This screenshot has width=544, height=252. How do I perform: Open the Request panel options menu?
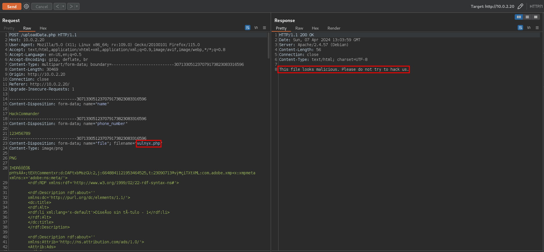pos(264,28)
